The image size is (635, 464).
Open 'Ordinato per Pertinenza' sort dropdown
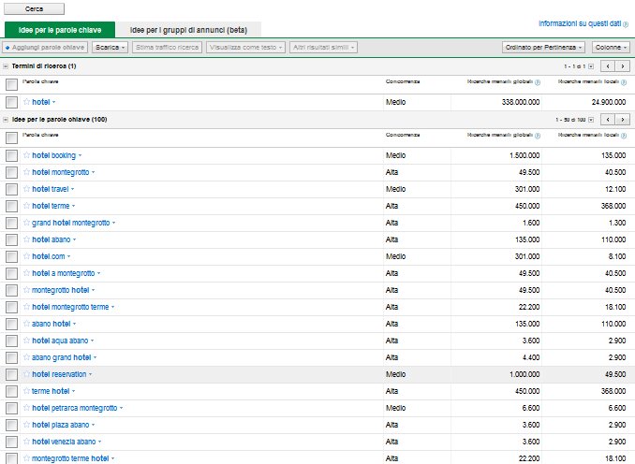click(x=543, y=48)
